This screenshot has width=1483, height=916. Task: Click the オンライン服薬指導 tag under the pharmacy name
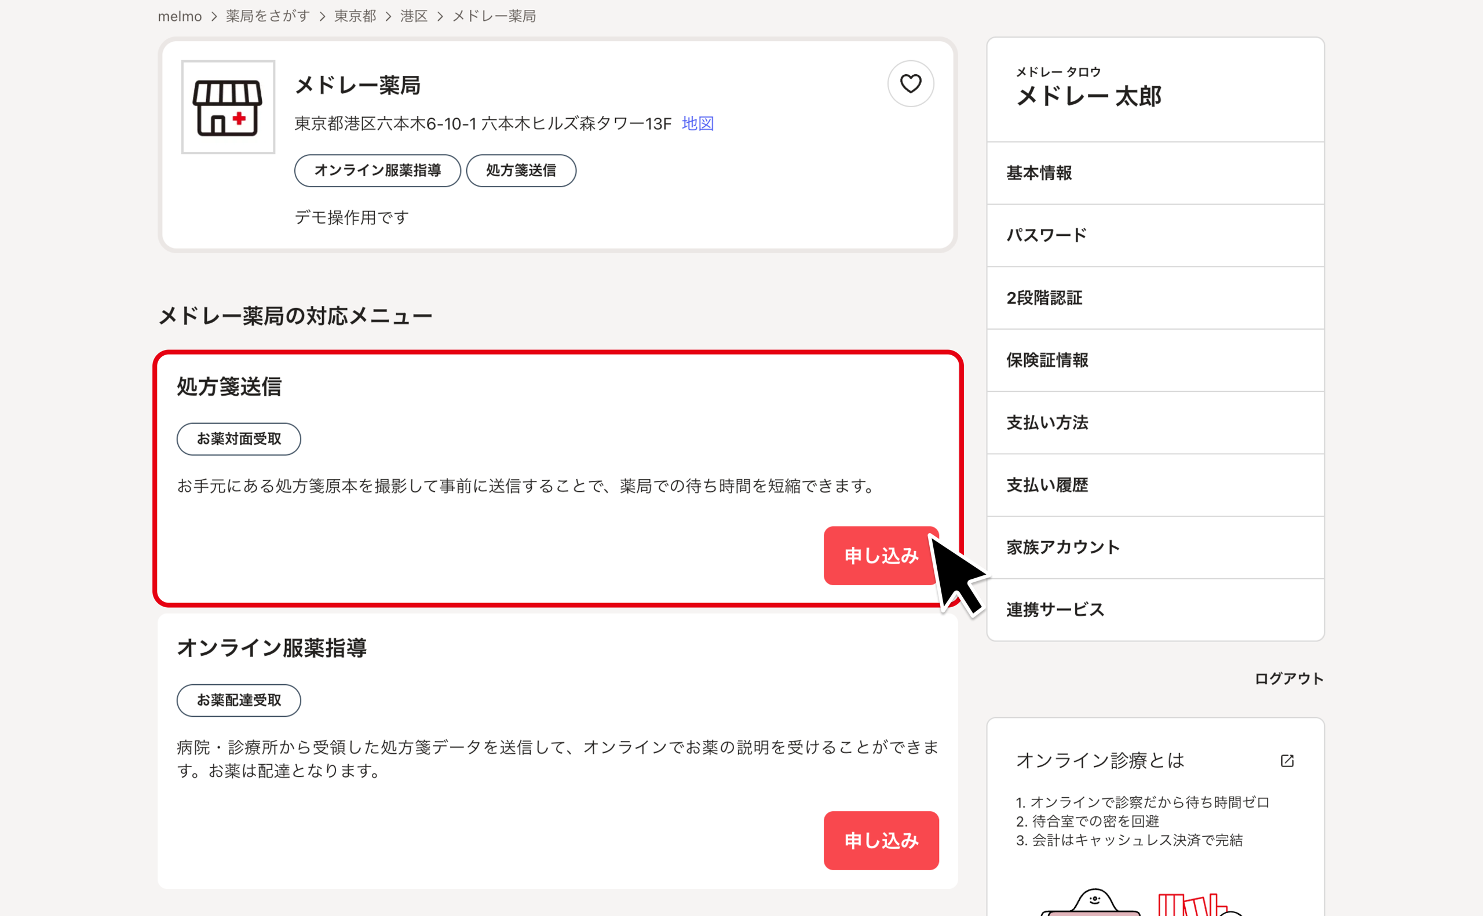377,171
